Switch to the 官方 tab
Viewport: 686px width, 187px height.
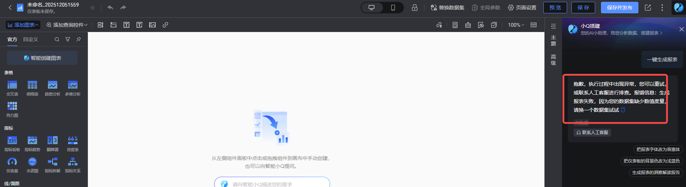tap(12, 39)
